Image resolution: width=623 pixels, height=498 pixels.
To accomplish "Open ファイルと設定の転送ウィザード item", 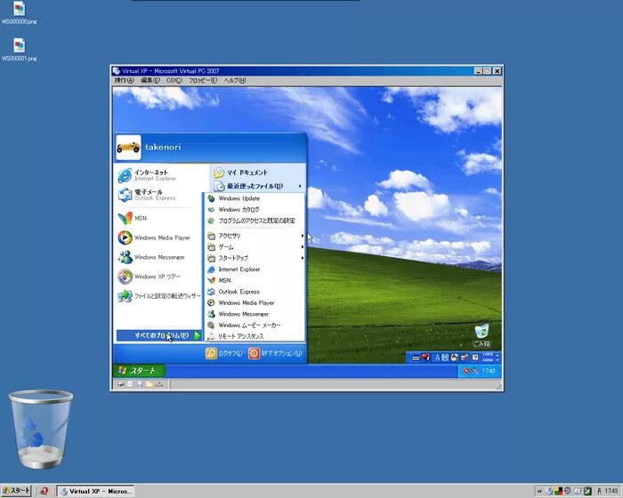I will click(x=159, y=296).
